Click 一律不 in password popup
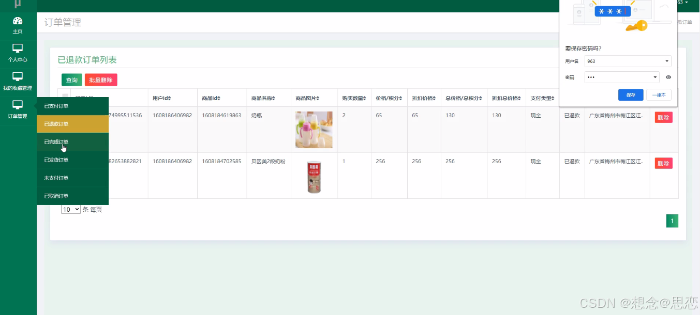 pyautogui.click(x=659, y=95)
